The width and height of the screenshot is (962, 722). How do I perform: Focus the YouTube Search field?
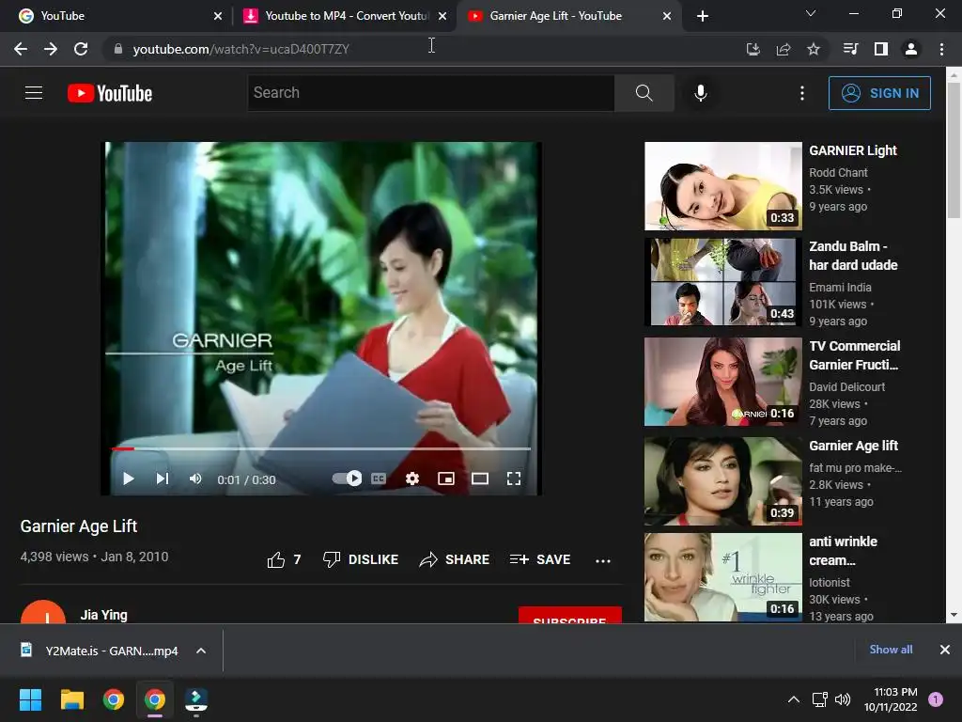click(430, 93)
